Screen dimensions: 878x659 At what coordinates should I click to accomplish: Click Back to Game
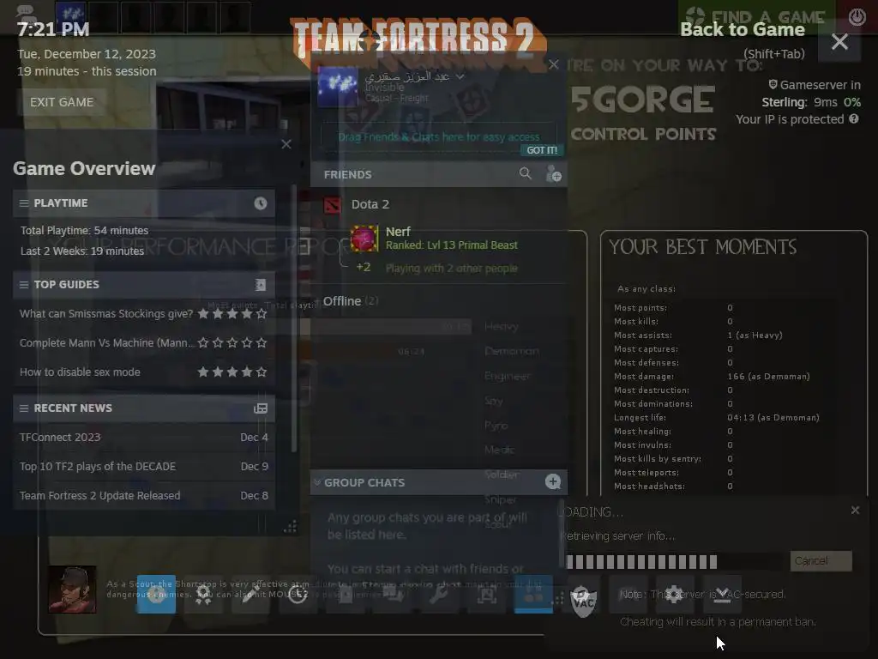(x=743, y=30)
